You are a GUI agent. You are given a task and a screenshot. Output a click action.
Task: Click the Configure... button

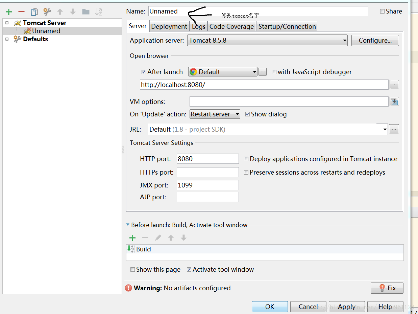[x=375, y=40]
